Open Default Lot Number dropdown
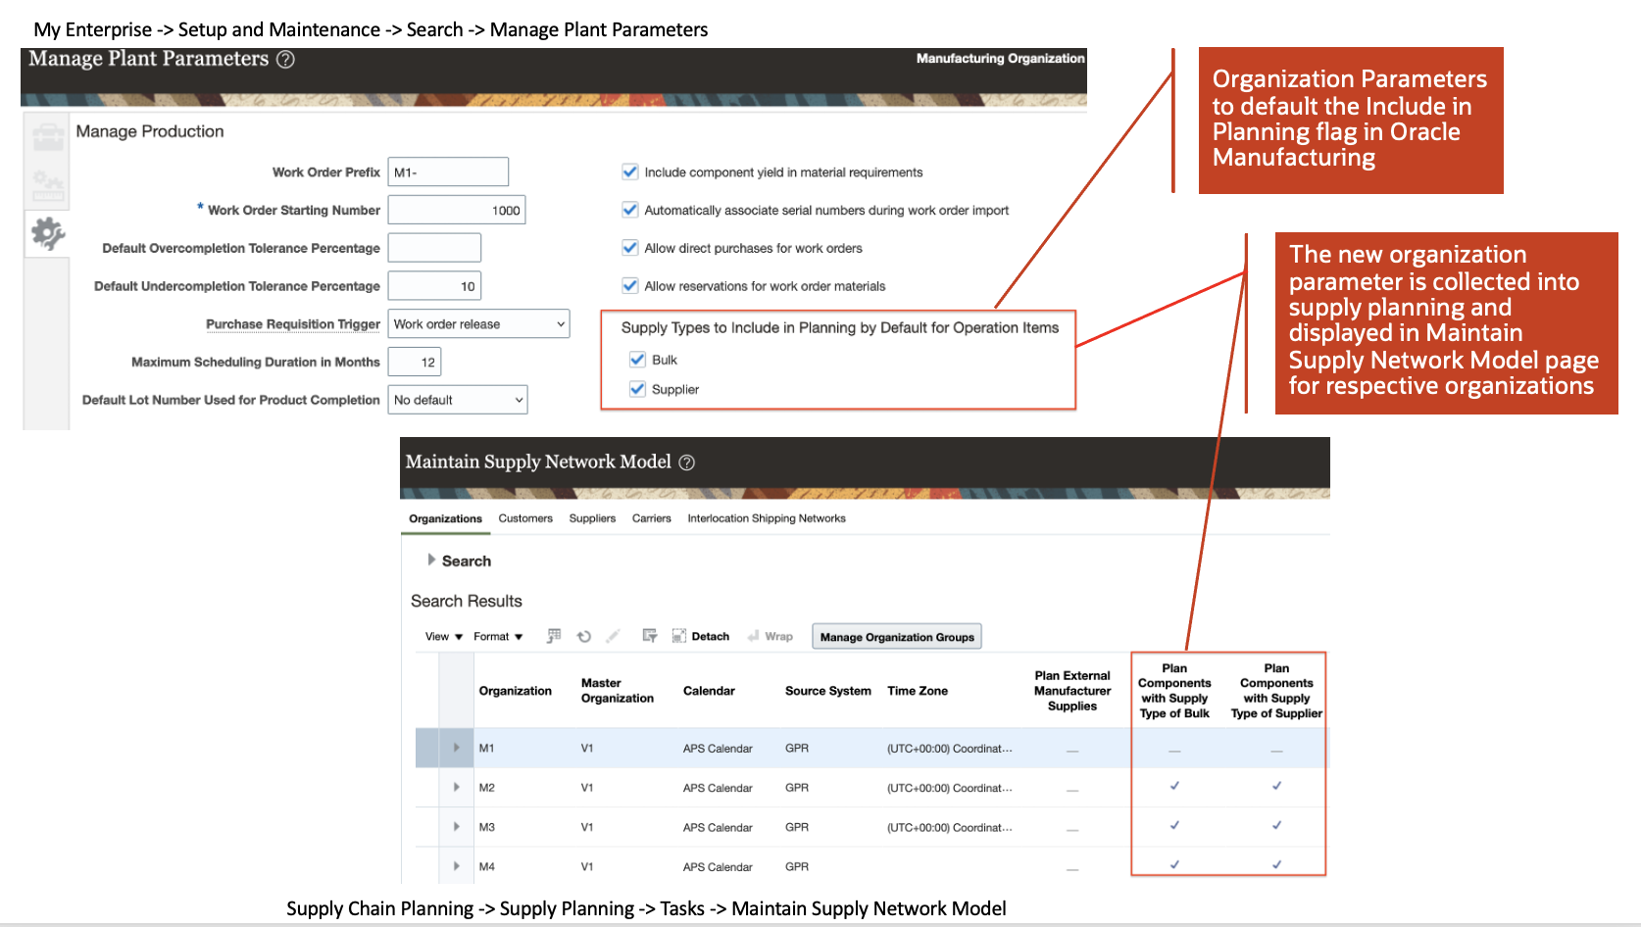1641x927 pixels. [x=458, y=400]
